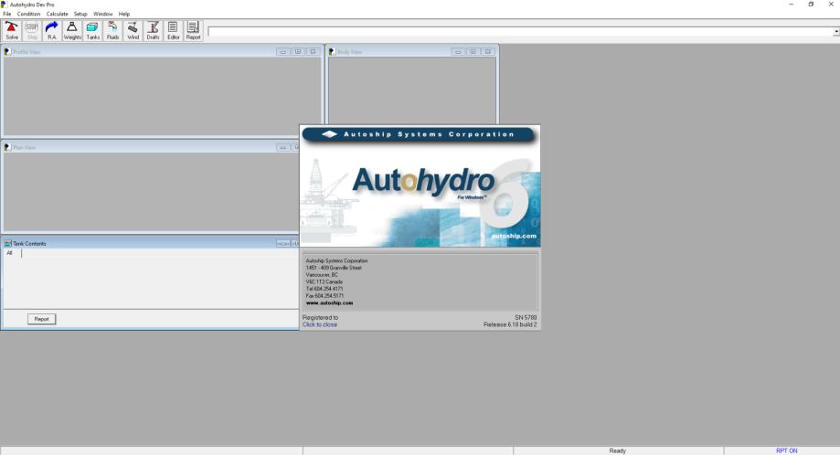840x455 pixels.
Task: Open the Condition menu
Action: pos(28,14)
